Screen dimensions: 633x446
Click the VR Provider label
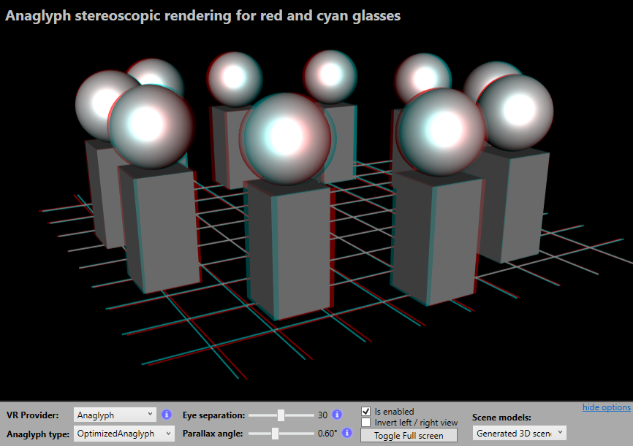point(32,415)
